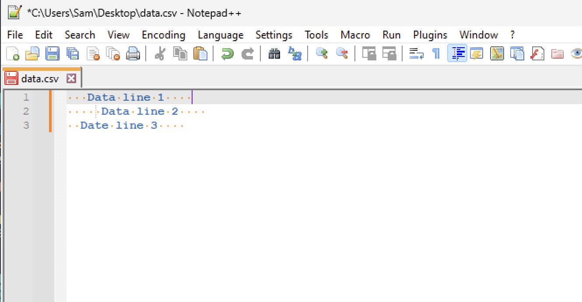Select line number 2 in the margin
This screenshot has width=582, height=302.
(26, 111)
